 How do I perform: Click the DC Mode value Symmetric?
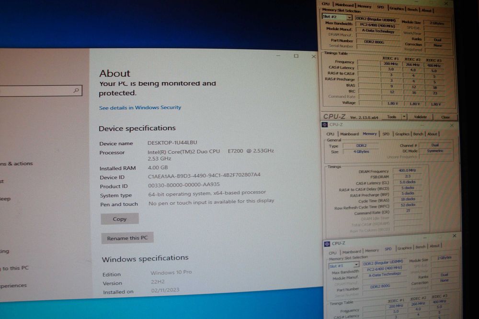435,151
